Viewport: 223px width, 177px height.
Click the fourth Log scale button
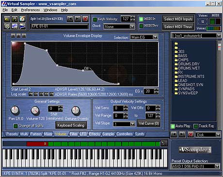coord(47,94)
